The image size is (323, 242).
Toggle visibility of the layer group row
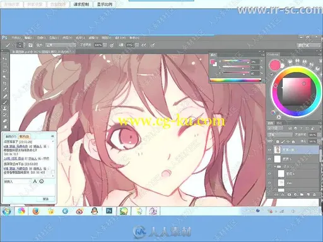(x=269, y=166)
